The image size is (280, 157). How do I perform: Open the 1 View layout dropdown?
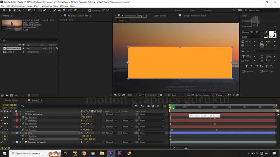(x=220, y=95)
